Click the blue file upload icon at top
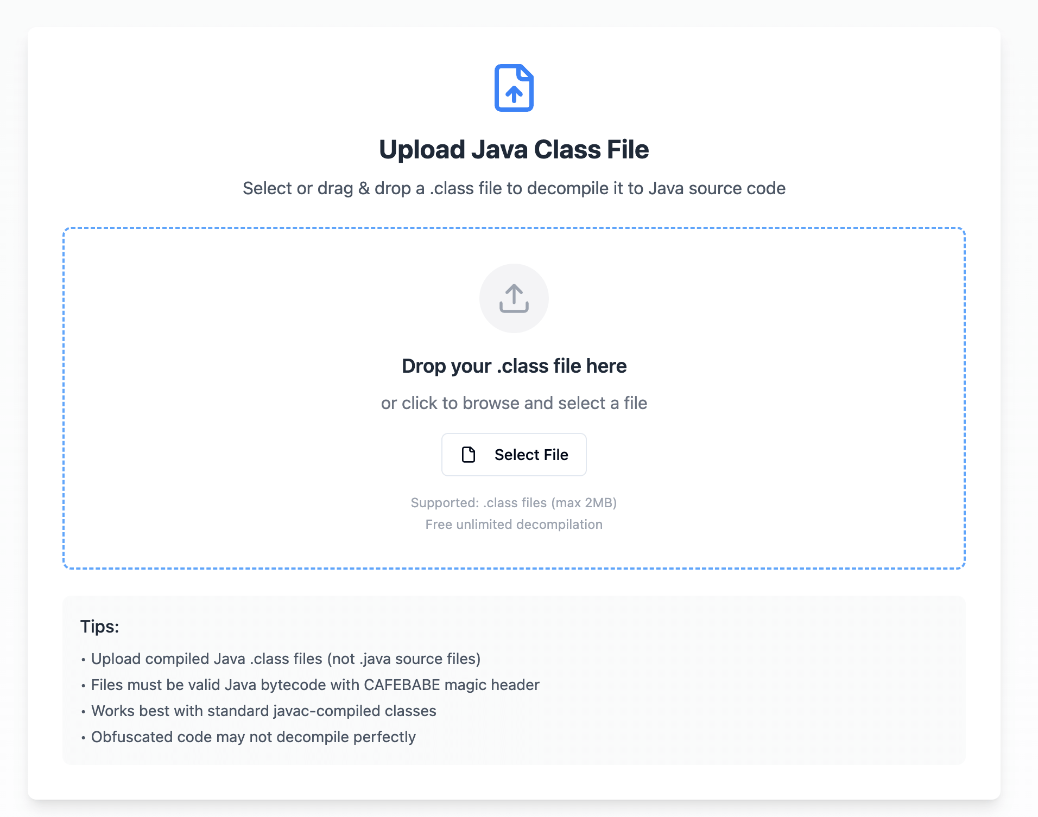 click(x=514, y=88)
